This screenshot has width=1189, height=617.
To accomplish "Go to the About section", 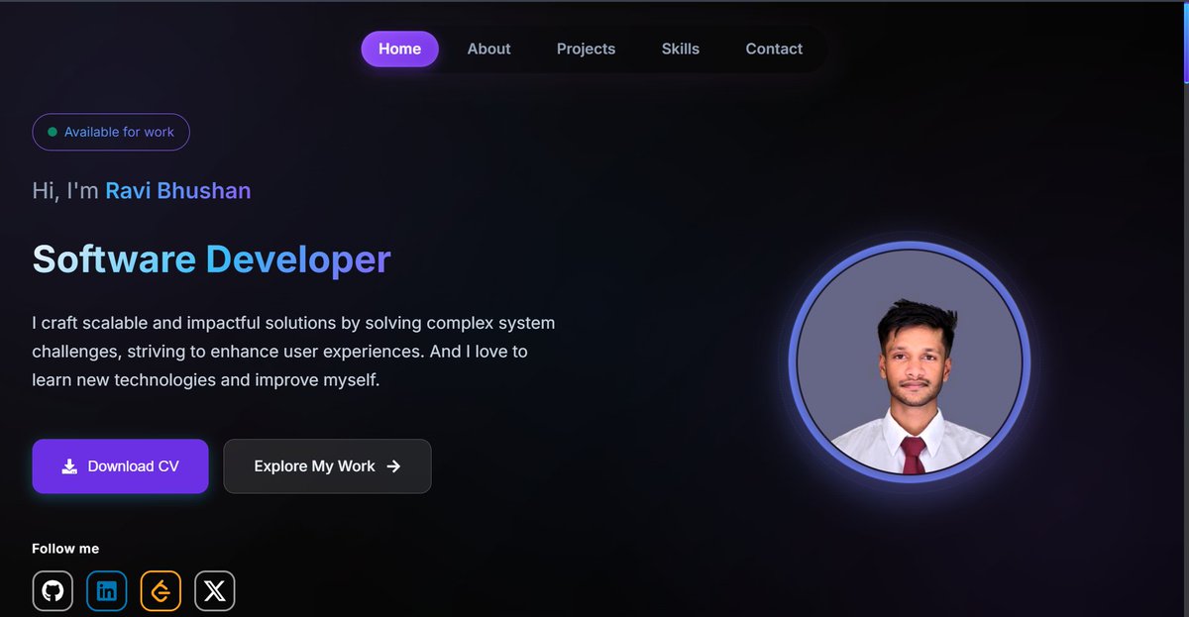I will coord(489,49).
